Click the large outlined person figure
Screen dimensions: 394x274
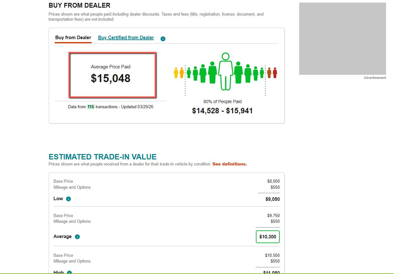pos(225,72)
